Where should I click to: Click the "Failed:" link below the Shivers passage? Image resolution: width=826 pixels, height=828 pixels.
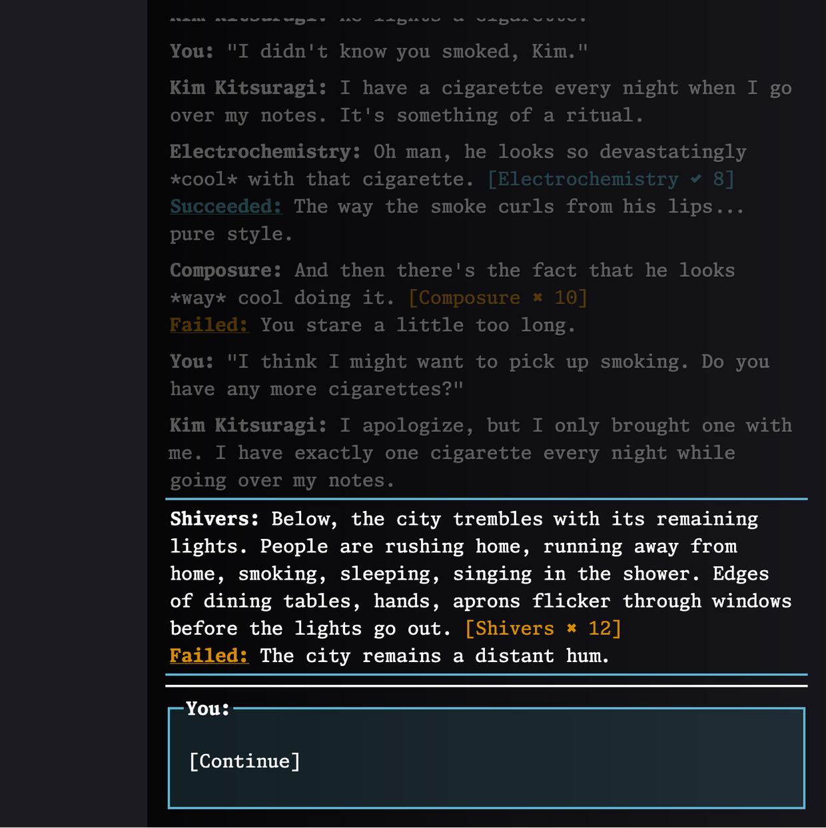208,656
